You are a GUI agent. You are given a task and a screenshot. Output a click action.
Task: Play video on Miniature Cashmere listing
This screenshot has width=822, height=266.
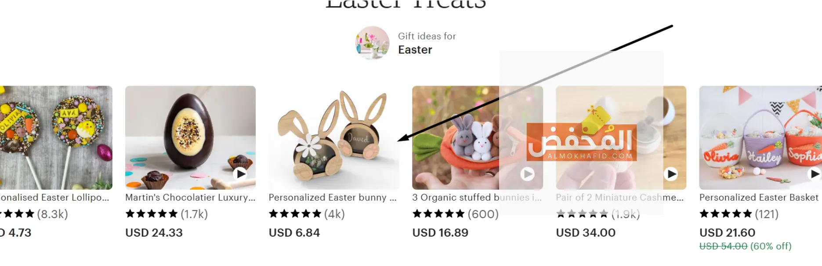pos(671,174)
